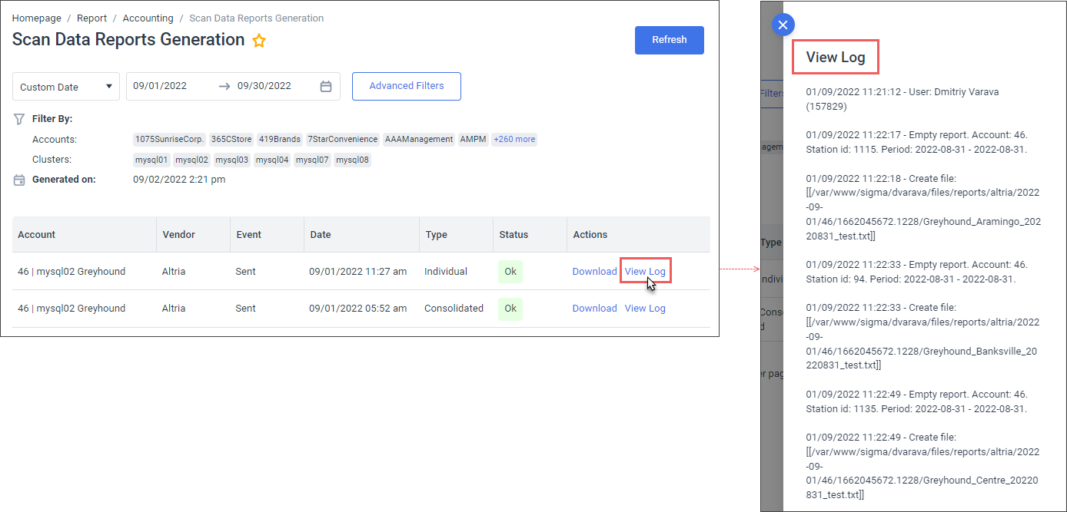The image size is (1067, 512).
Task: Click the Accounting breadcrumb item
Action: [148, 18]
